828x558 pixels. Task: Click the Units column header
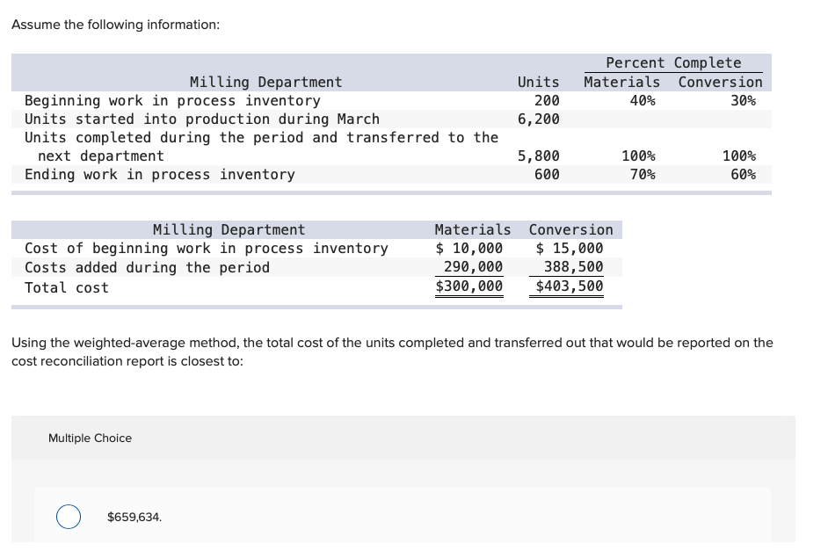click(x=538, y=82)
